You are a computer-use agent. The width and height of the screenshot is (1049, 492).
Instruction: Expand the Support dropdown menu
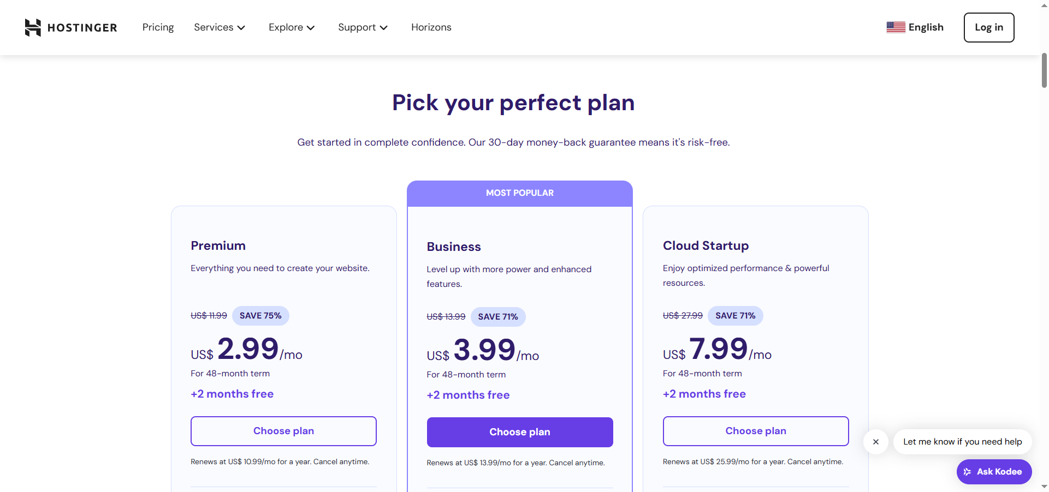click(363, 27)
